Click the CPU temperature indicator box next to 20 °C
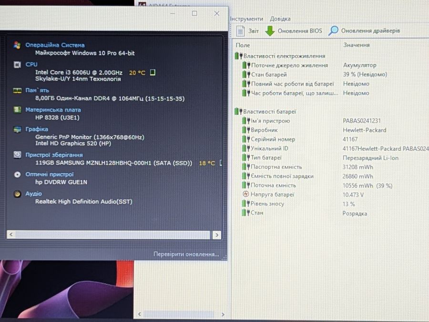Image resolution: width=429 pixels, height=322 pixels. 153,72
